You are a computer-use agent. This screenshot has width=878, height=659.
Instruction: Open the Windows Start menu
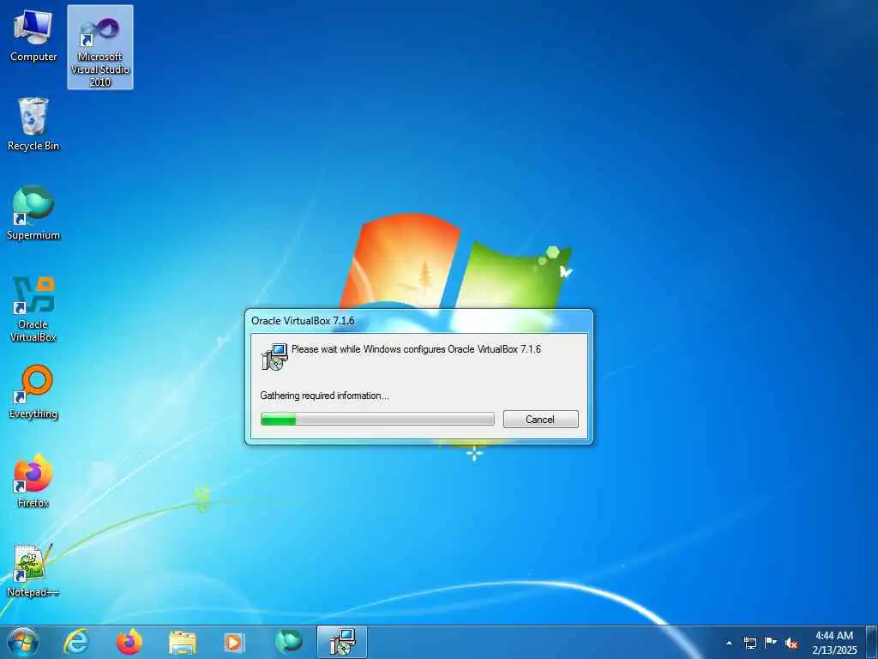coord(23,642)
